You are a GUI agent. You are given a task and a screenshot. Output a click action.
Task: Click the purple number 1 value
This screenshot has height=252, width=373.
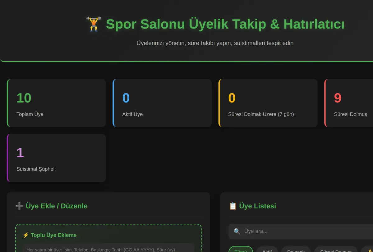pos(20,153)
